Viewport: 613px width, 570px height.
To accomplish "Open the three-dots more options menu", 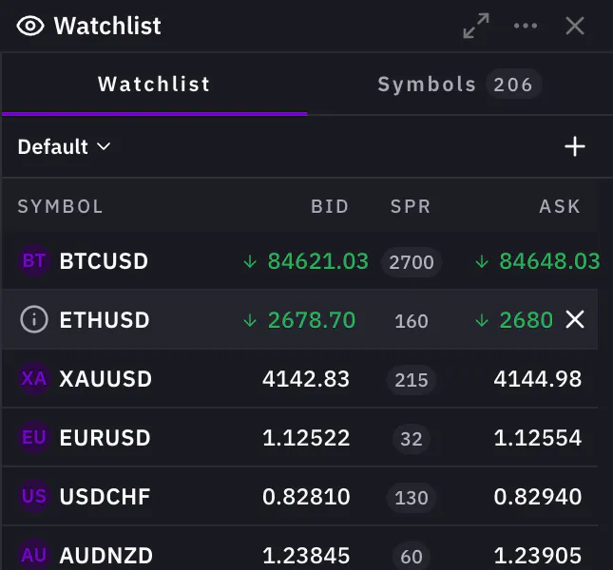I will tap(526, 27).
